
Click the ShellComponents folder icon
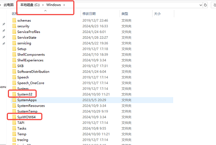click(14, 55)
